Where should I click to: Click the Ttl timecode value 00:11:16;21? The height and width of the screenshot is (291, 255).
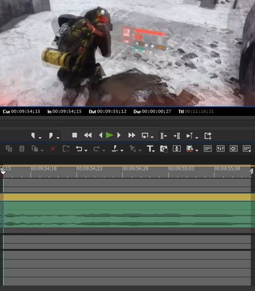(x=199, y=112)
